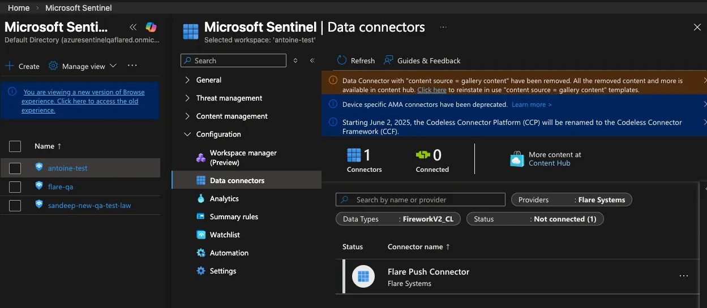Expand the AMA connectors deprecated banner arrow
This screenshot has width=707, height=308.
pyautogui.click(x=704, y=105)
